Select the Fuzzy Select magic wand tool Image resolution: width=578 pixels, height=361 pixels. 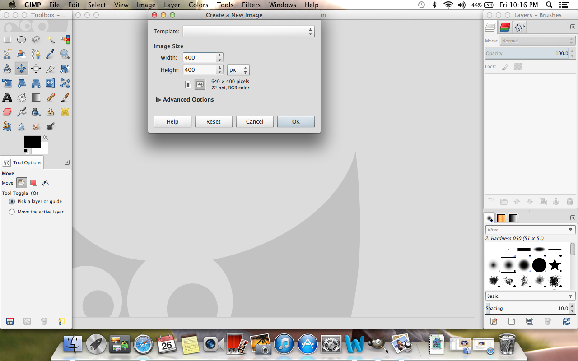(x=51, y=40)
